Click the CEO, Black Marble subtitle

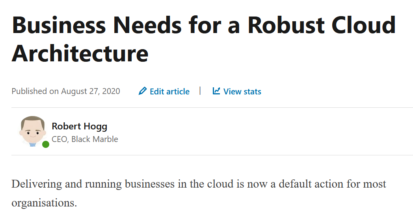pyautogui.click(x=85, y=139)
